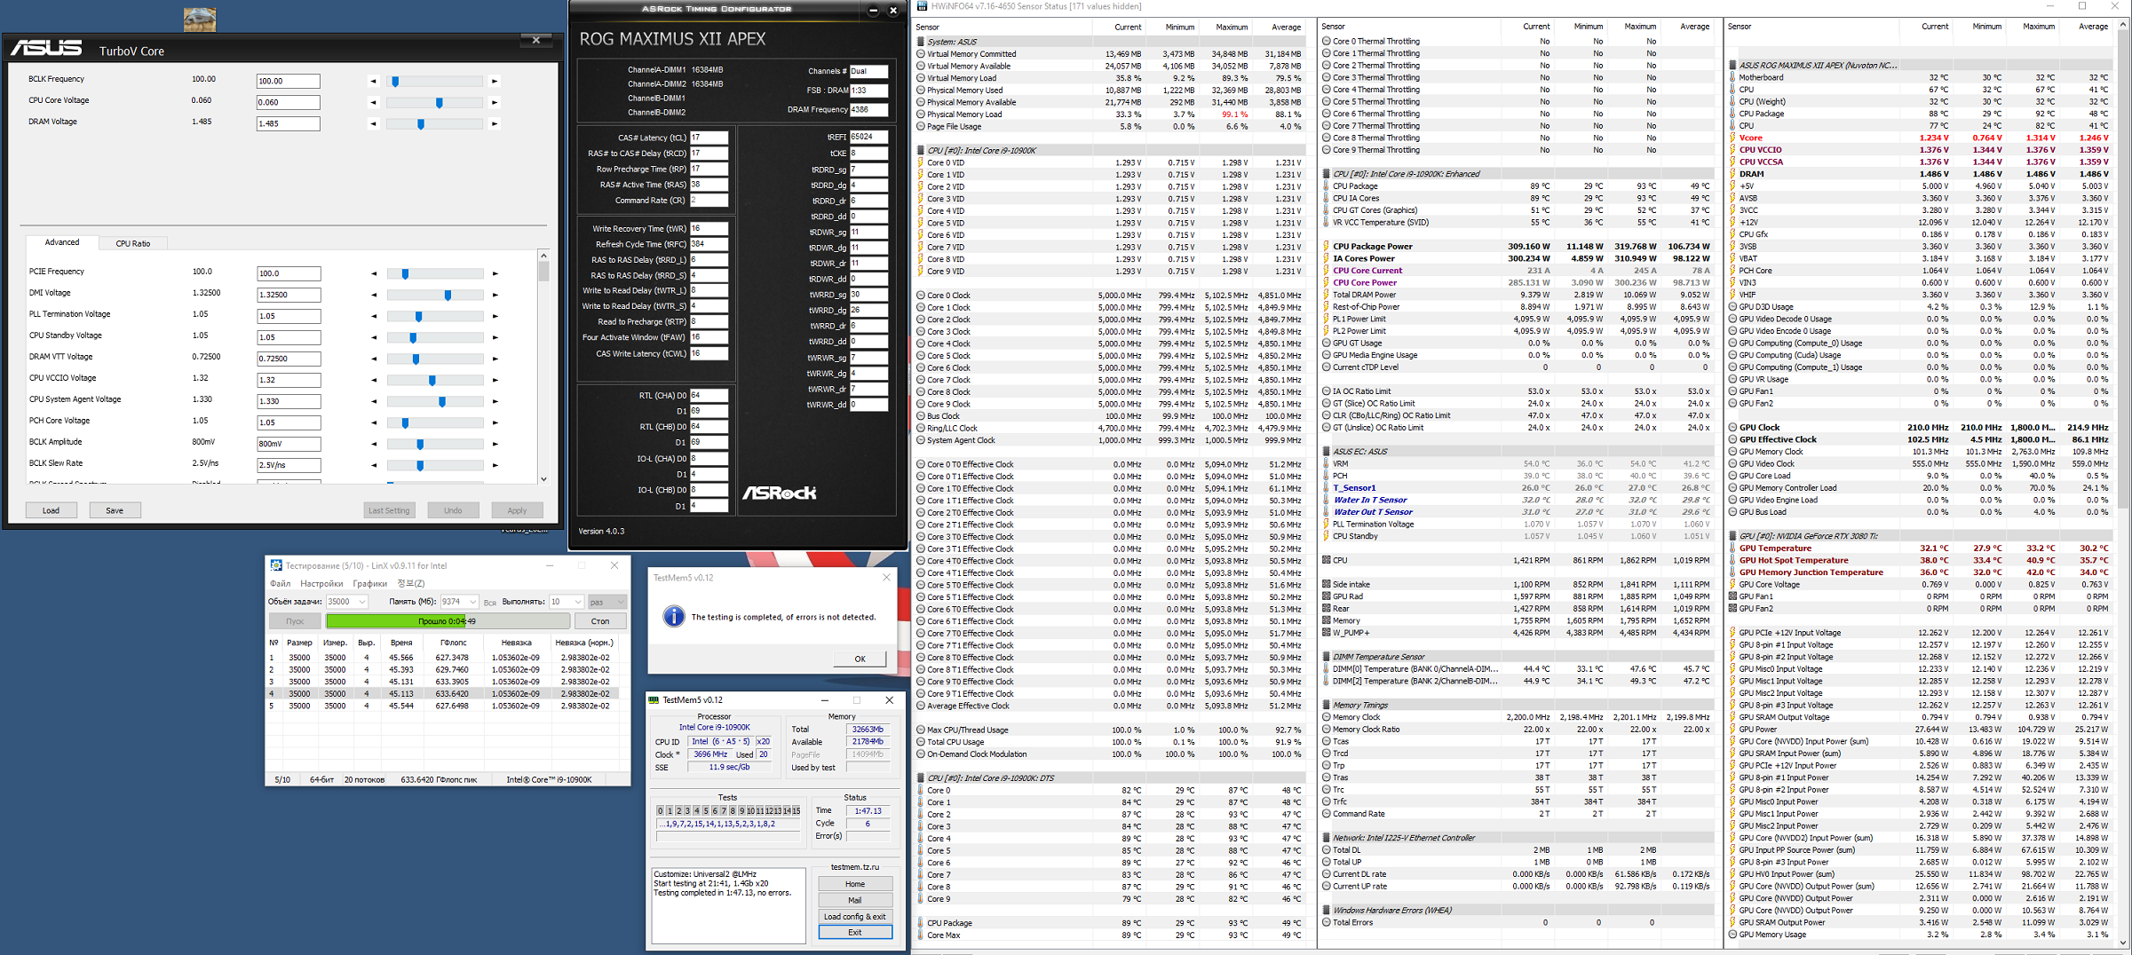Viewport: 2132px width, 955px height.
Task: Click Load config & exit in TestMem5
Action: (x=855, y=916)
